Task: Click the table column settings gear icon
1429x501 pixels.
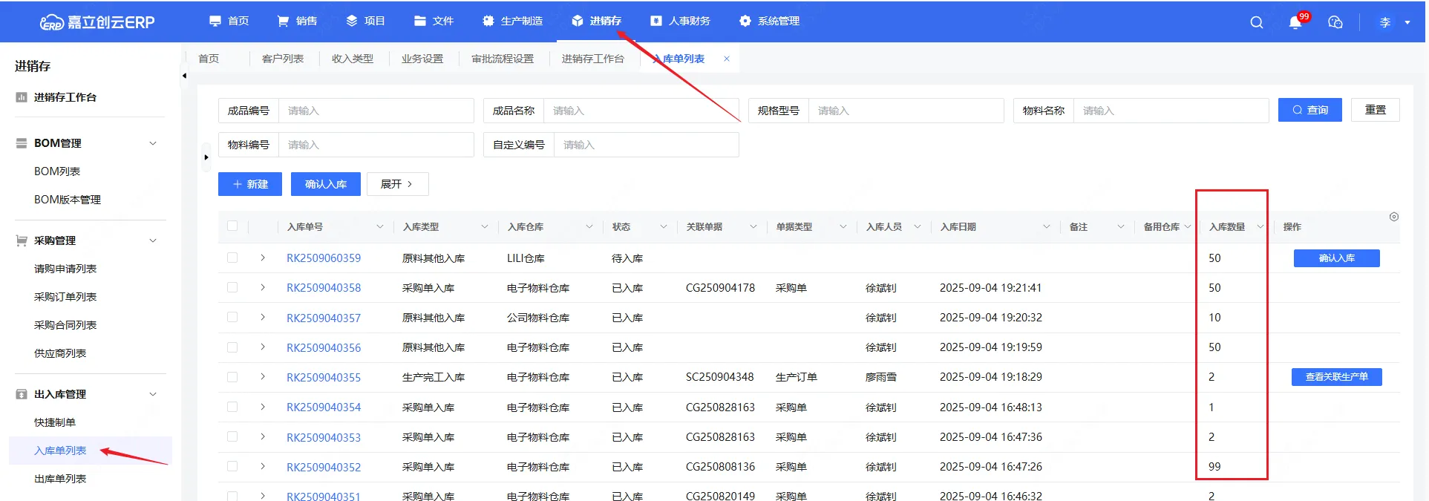Action: pos(1393,217)
